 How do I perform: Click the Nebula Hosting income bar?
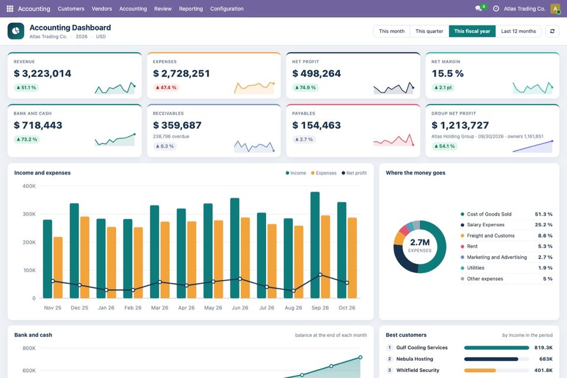pyautogui.click(x=491, y=359)
